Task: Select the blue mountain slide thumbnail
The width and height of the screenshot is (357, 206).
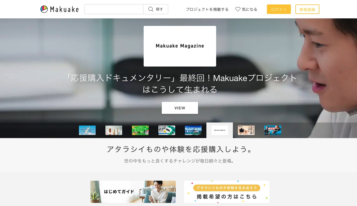Action: (87, 130)
